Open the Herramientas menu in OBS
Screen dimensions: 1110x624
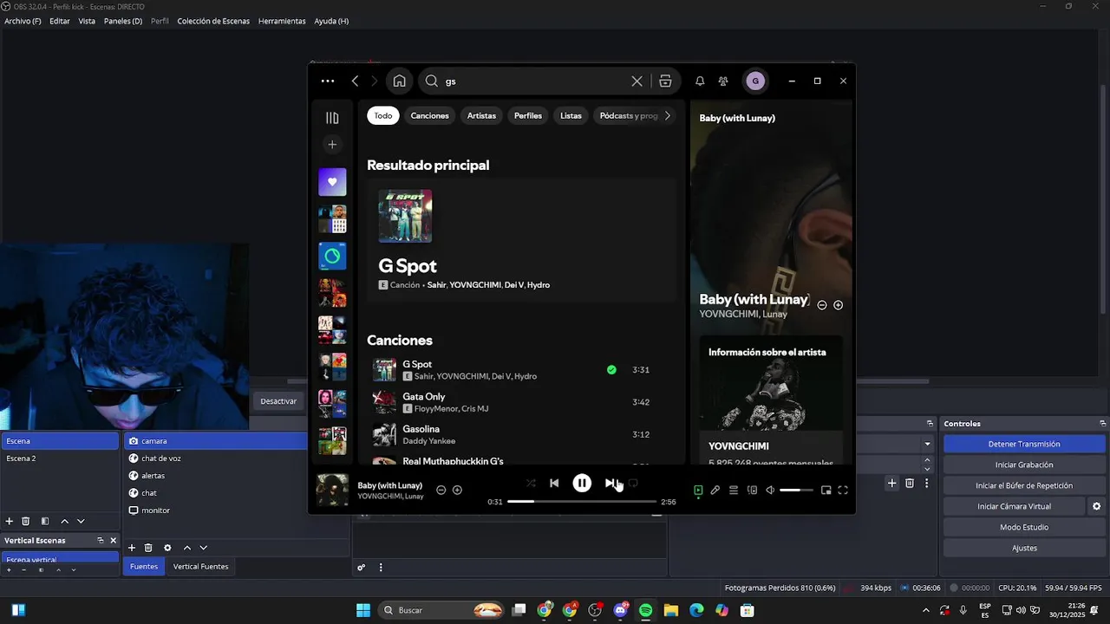pyautogui.click(x=282, y=21)
